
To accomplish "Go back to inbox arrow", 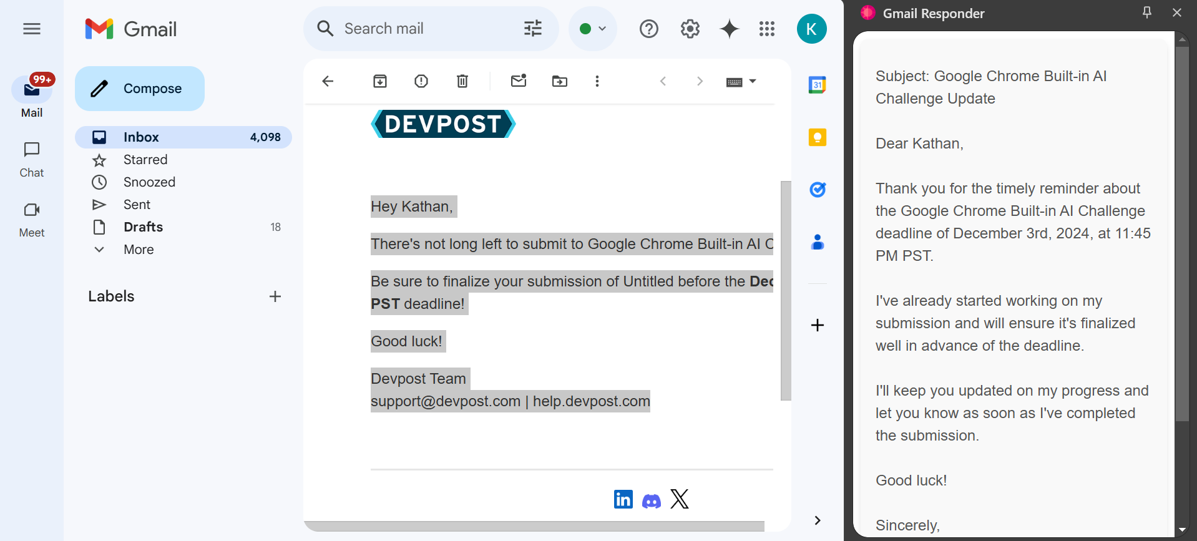I will tap(328, 81).
